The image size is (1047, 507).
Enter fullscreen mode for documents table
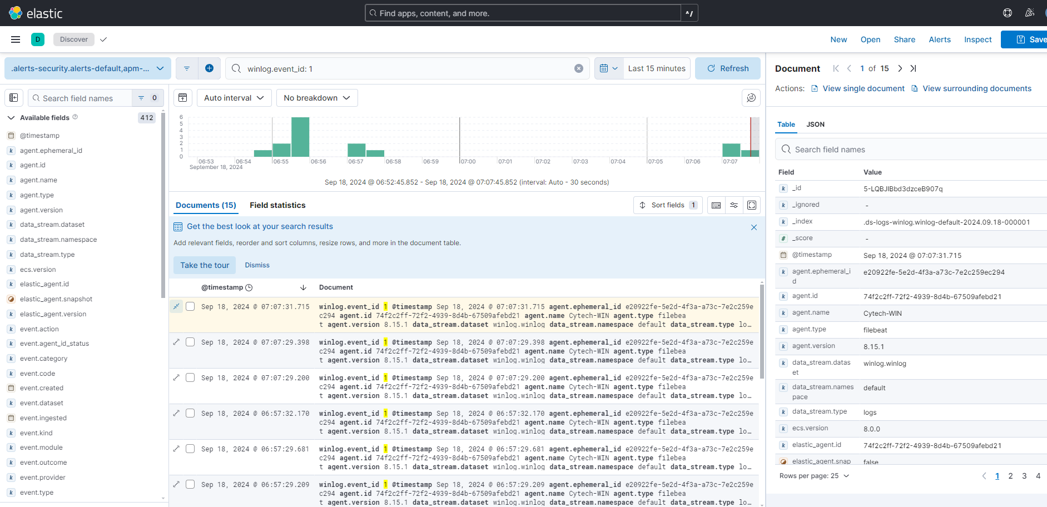click(x=752, y=205)
